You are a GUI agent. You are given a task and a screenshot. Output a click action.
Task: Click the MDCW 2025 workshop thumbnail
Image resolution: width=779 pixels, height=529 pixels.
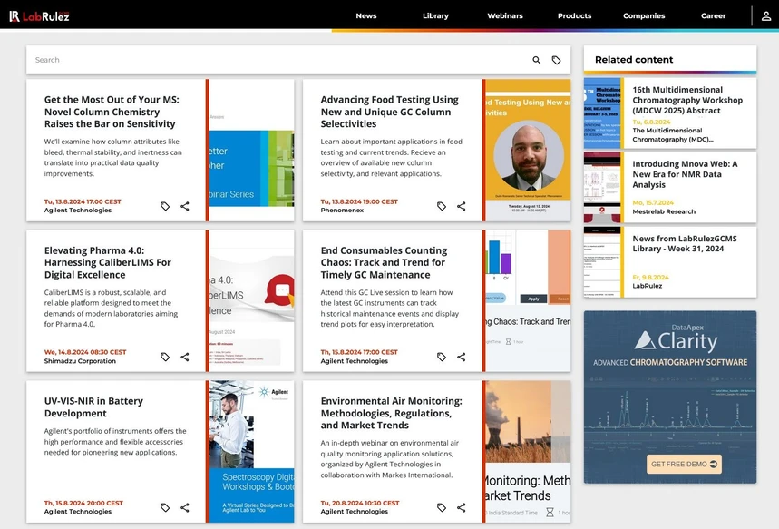pos(602,113)
